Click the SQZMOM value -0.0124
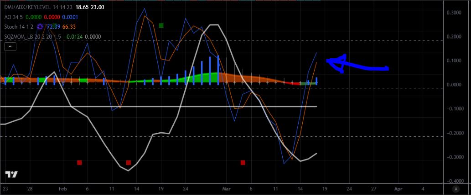471x195 pixels. pyautogui.click(x=73, y=37)
